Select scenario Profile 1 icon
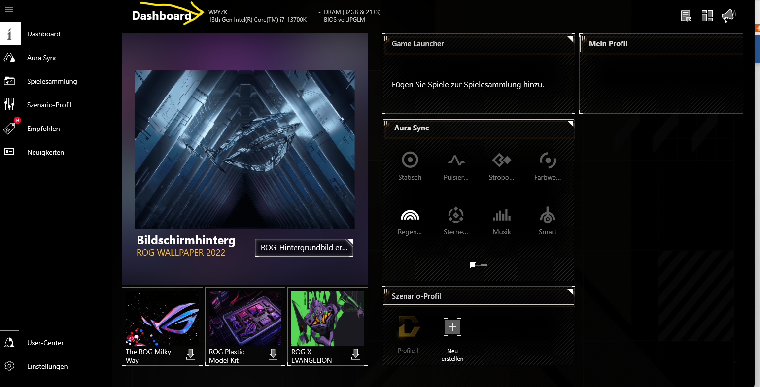Viewport: 760px width, 387px height. pyautogui.click(x=409, y=326)
